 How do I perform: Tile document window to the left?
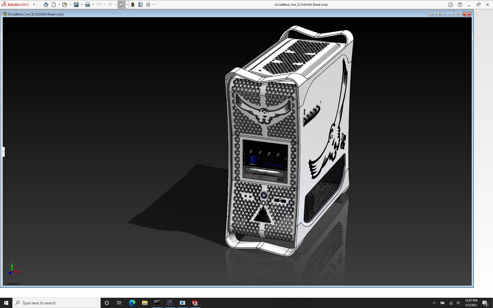pyautogui.click(x=432, y=14)
